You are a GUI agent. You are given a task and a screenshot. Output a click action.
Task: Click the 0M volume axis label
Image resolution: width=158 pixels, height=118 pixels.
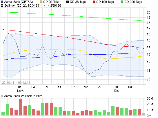pos(149,116)
